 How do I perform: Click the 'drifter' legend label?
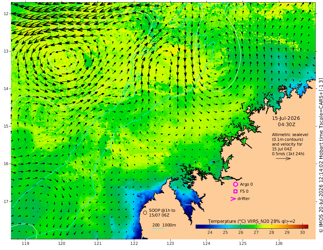(x=244, y=199)
